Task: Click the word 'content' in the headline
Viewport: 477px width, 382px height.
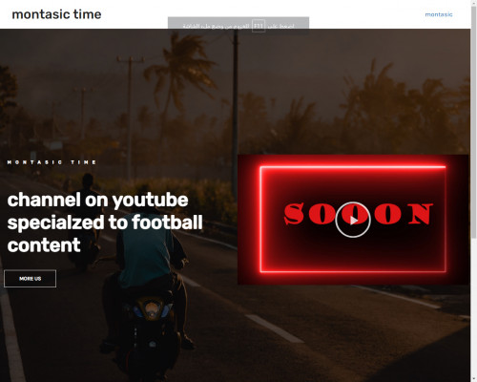Action: coord(44,244)
